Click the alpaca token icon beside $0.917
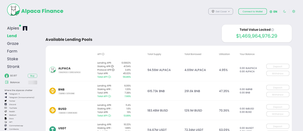The height and width of the screenshot is (131, 303). [x=7, y=76]
